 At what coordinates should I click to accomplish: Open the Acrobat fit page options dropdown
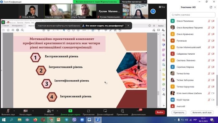tap(95, 30)
